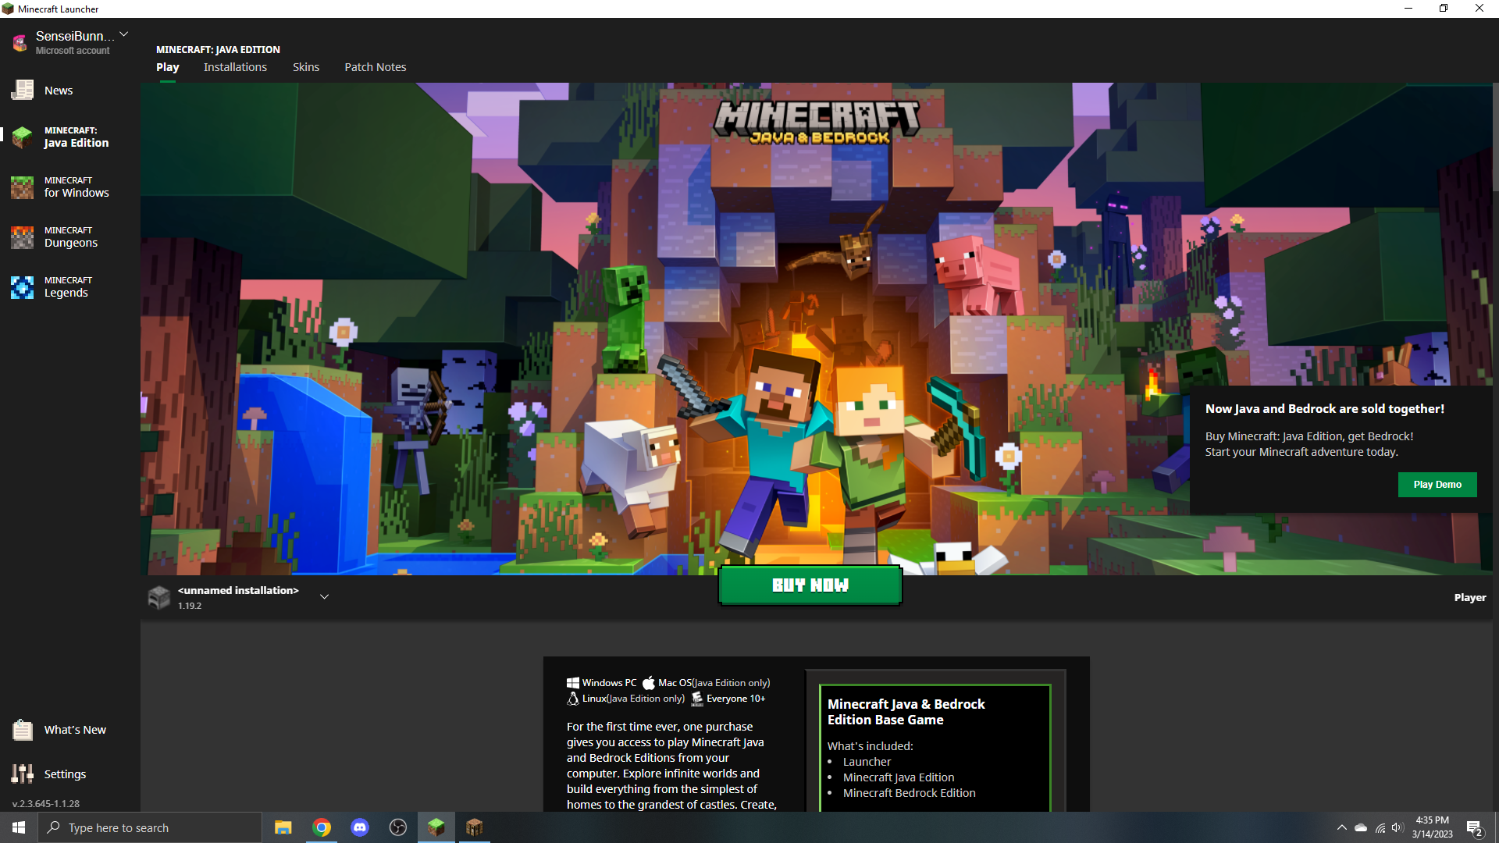The image size is (1499, 843).
Task: Open Minecraft for Windows icon
Action: point(22,187)
